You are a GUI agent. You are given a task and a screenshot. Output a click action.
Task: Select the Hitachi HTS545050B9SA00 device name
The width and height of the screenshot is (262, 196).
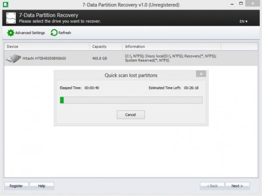coord(44,58)
